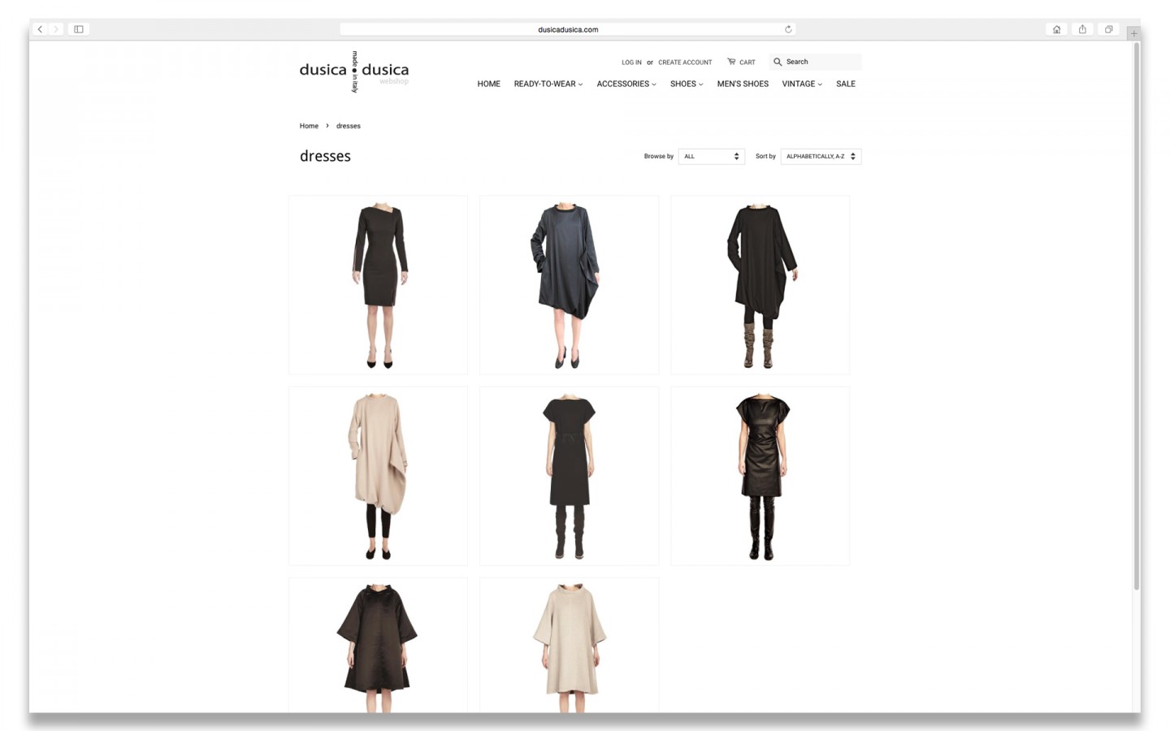1170x731 pixels.
Task: Click the browser back arrow
Action: pos(40,29)
